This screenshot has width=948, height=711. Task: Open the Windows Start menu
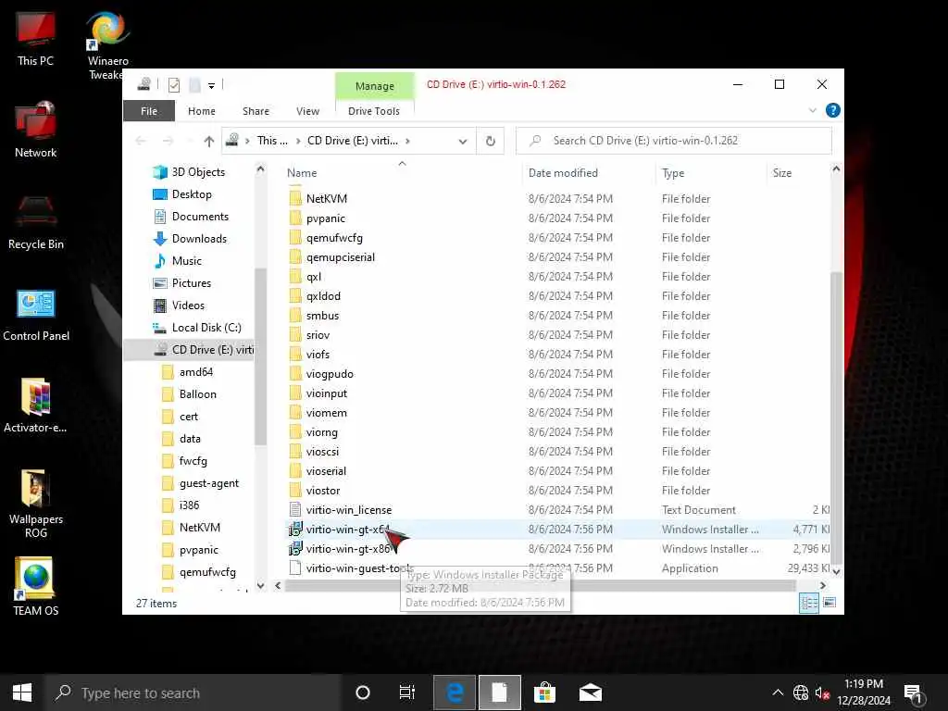point(22,692)
